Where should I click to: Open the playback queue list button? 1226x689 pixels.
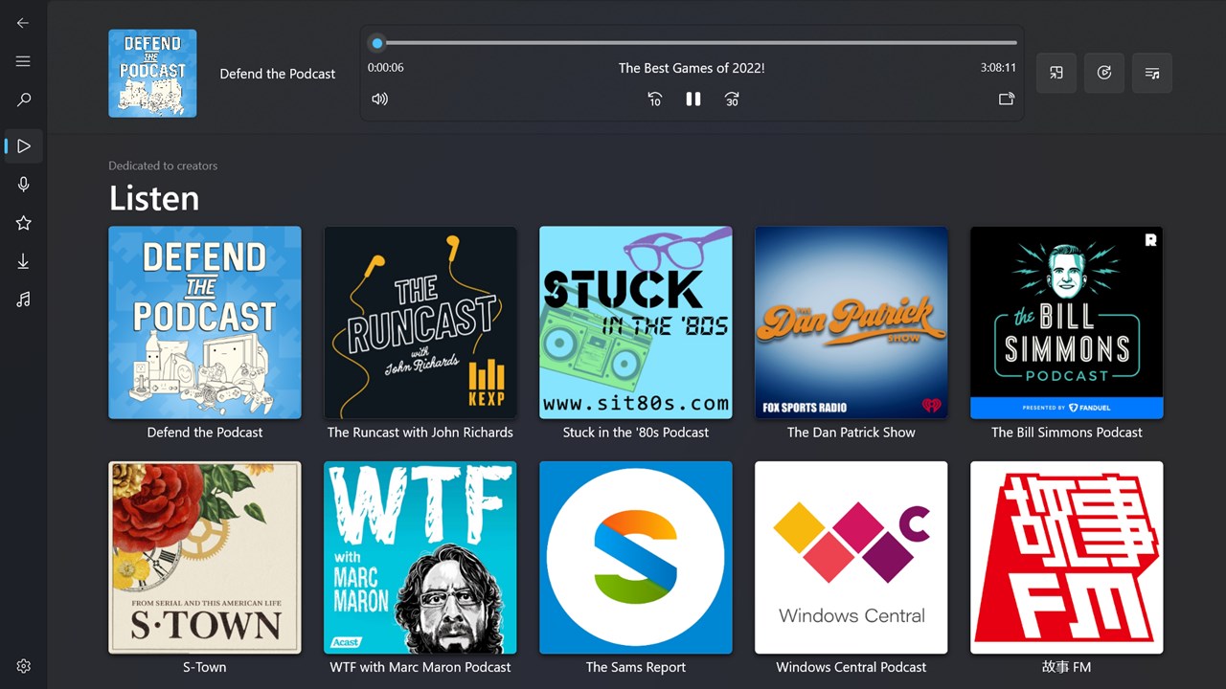click(x=1152, y=73)
